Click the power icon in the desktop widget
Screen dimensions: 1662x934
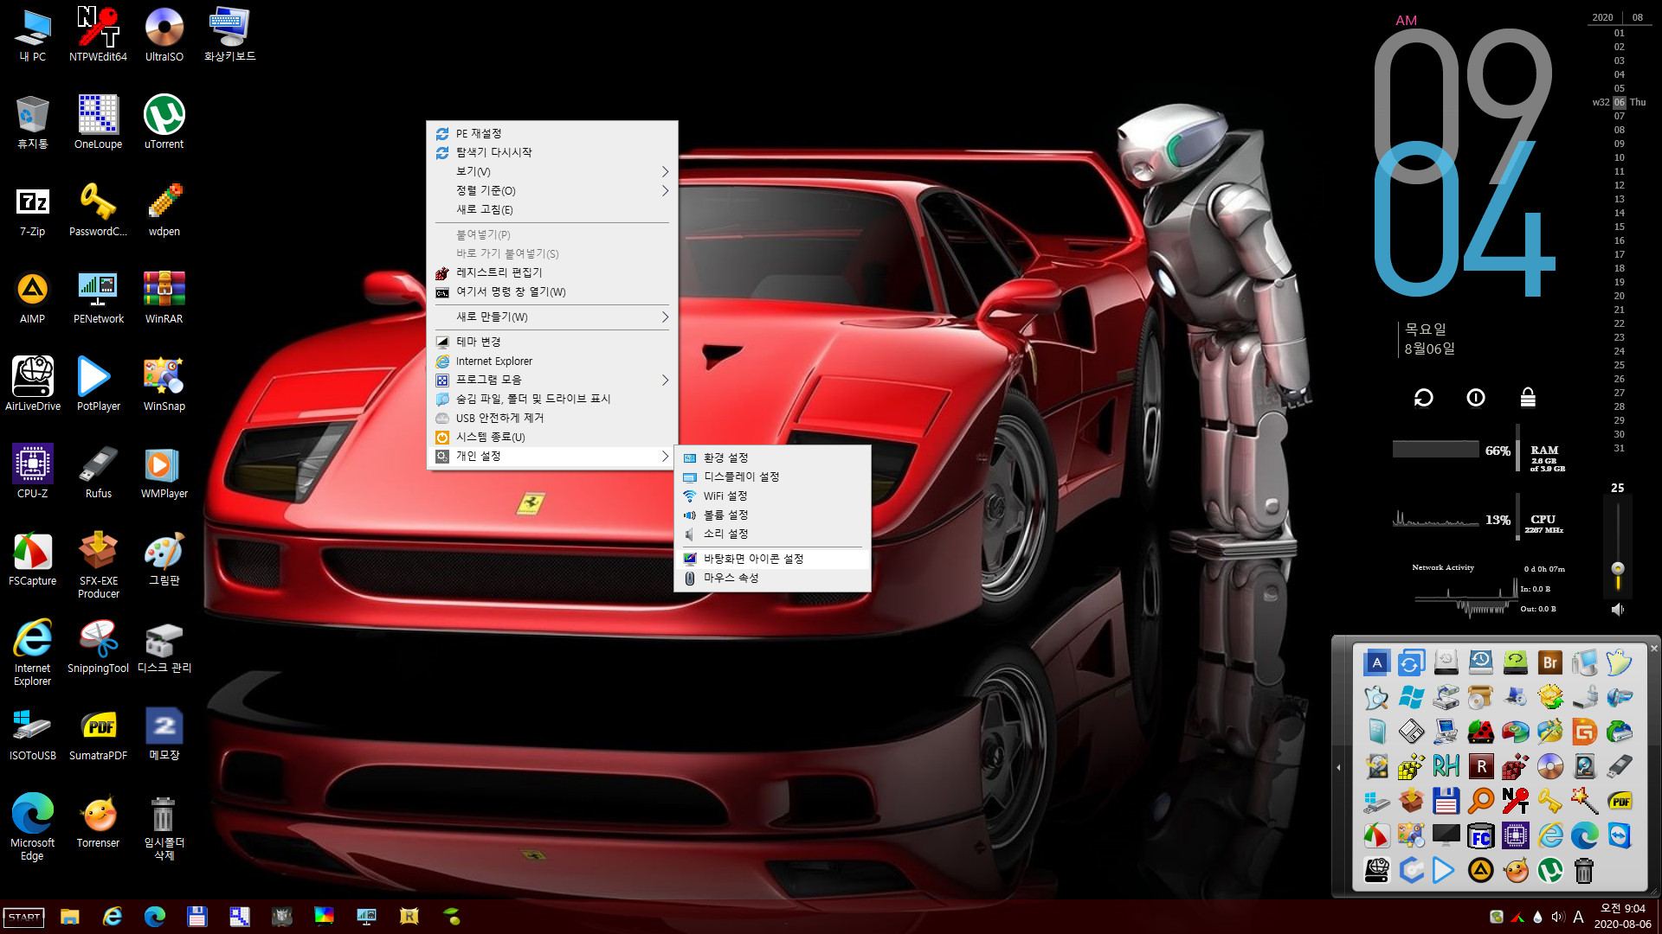(1476, 398)
